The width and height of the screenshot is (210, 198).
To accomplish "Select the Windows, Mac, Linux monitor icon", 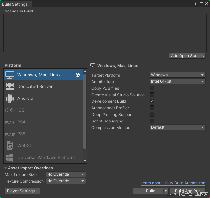I will click(10, 75).
